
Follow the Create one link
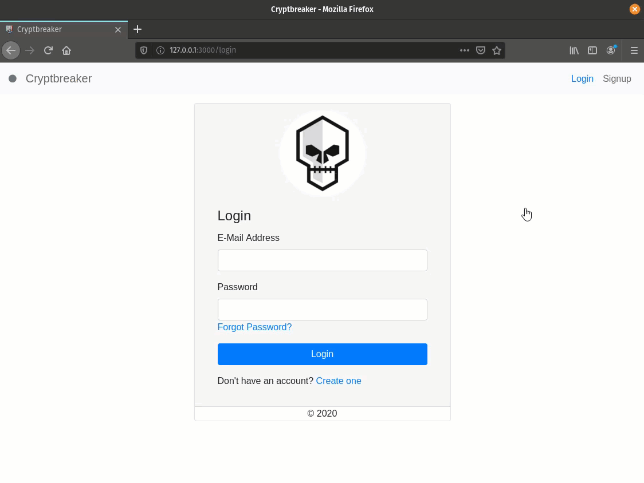coord(339,381)
